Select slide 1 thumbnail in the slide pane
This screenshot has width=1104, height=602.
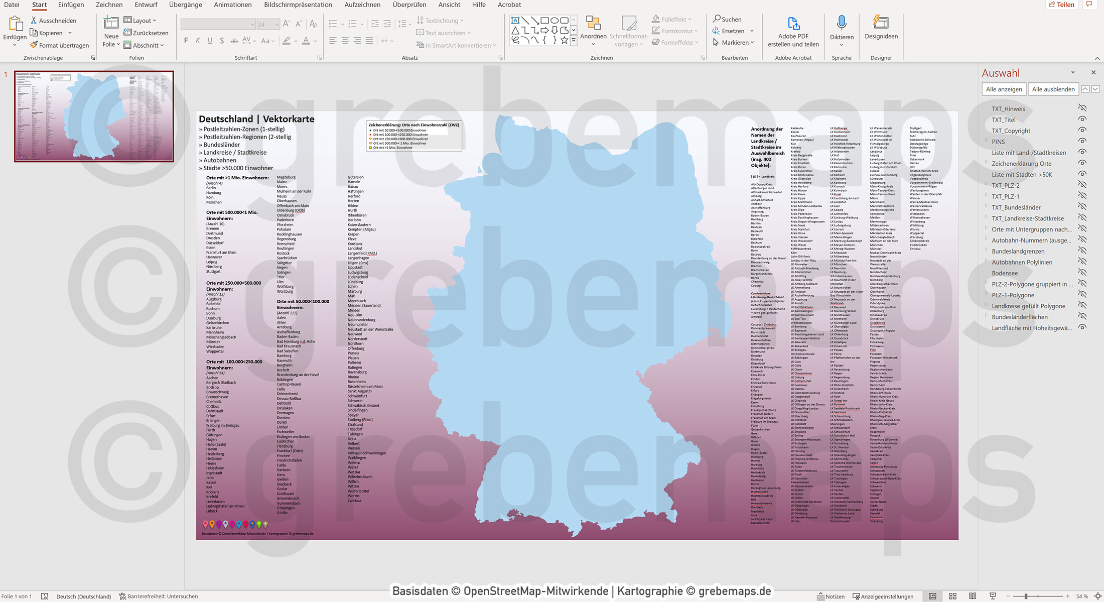coord(93,115)
